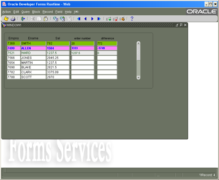Screen dimensions: 219x180
Task: Click the Record: 4 status bar indicator
Action: [x=207, y=175]
